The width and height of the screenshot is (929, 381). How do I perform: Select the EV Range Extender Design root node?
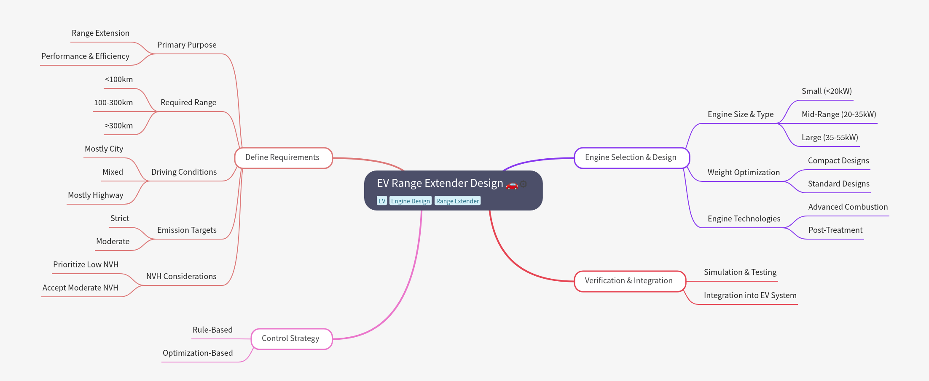coord(453,190)
